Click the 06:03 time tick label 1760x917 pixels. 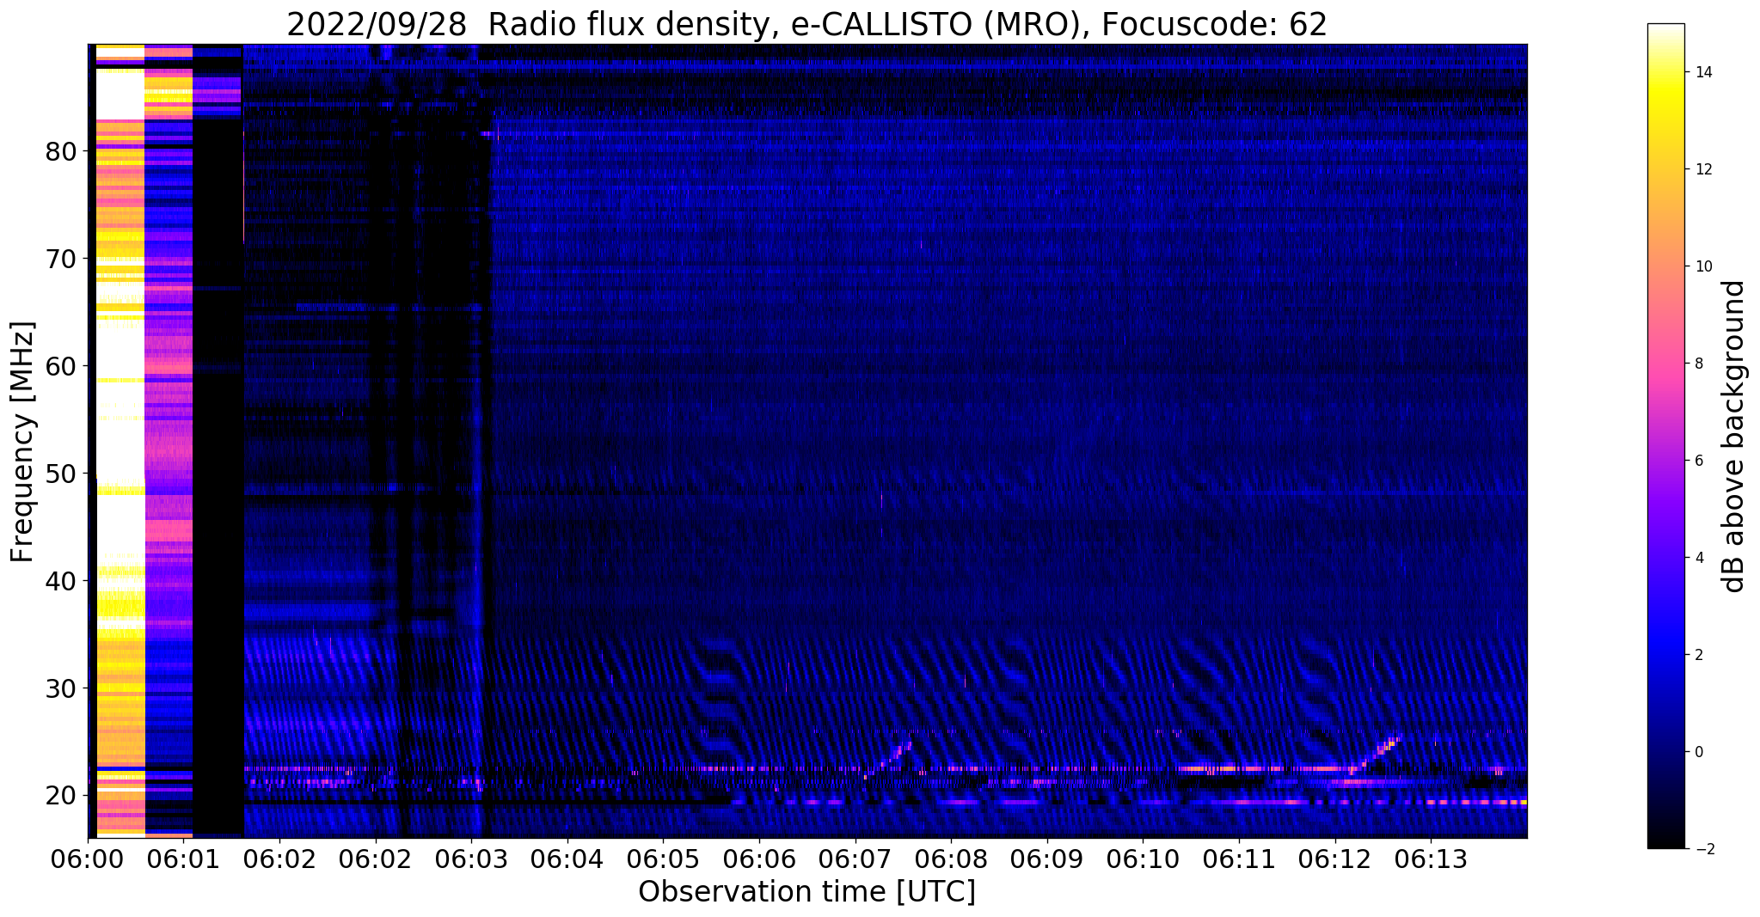471,859
